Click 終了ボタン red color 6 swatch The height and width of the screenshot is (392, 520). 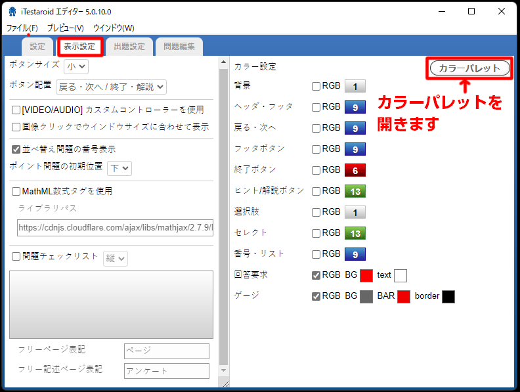[x=355, y=170]
